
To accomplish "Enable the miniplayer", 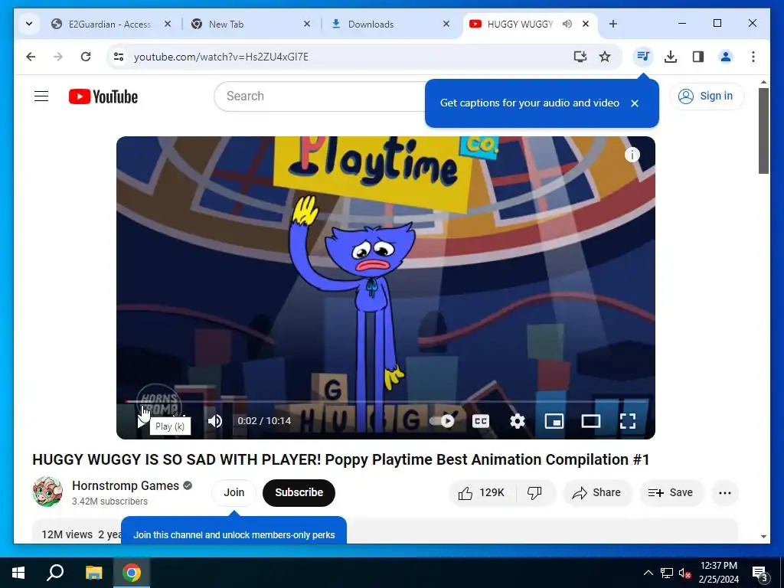I will [554, 421].
